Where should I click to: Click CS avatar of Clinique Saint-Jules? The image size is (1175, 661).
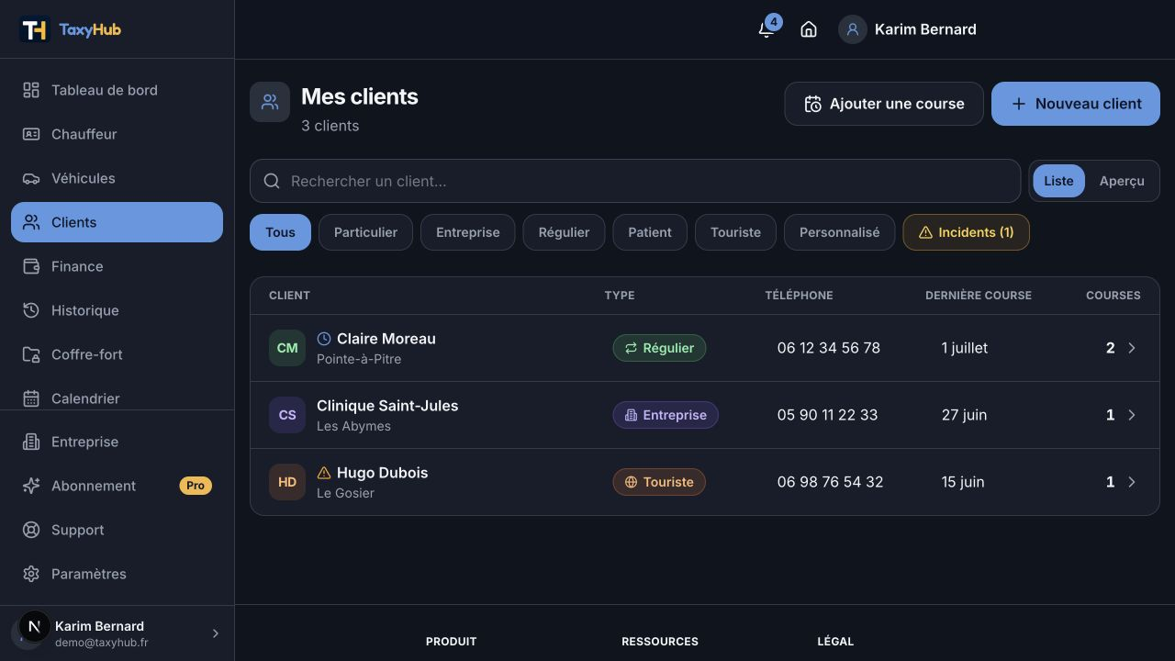287,415
